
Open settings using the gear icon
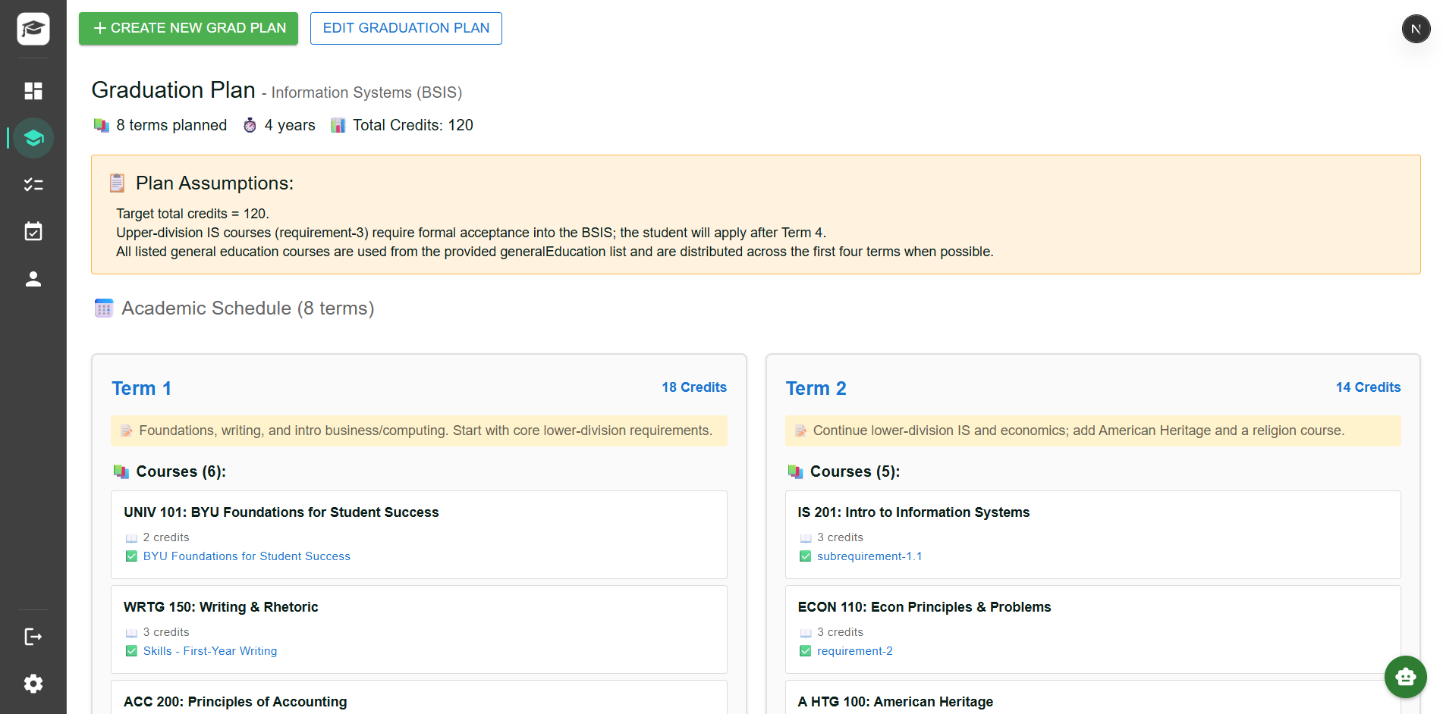pyautogui.click(x=33, y=684)
